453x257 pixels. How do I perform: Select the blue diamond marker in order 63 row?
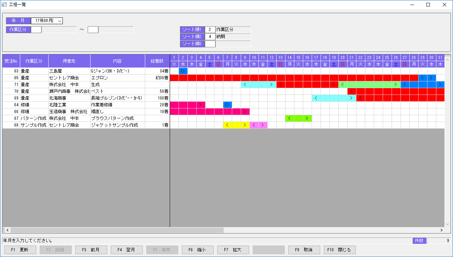[183, 71]
